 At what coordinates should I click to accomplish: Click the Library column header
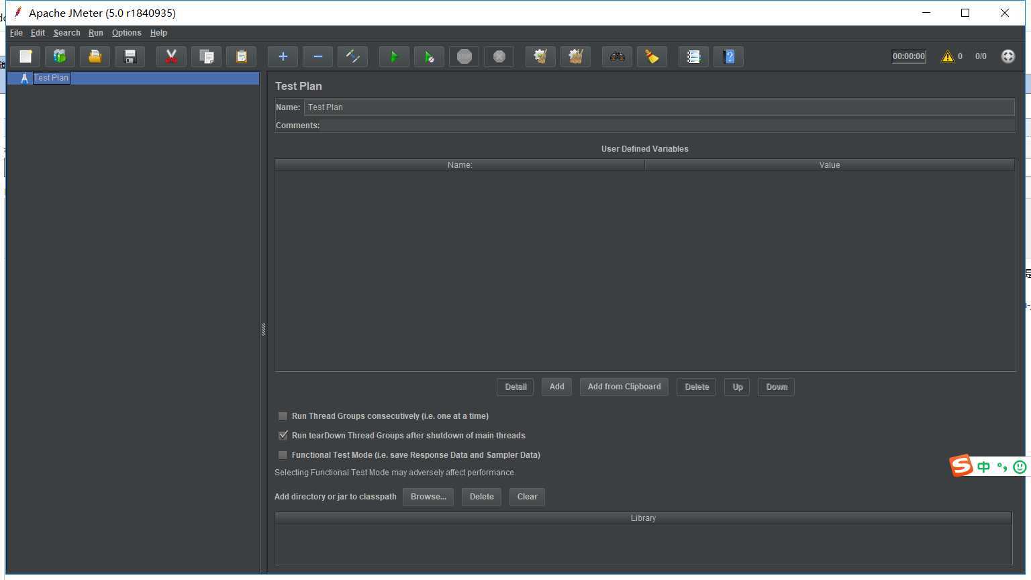[x=643, y=518]
